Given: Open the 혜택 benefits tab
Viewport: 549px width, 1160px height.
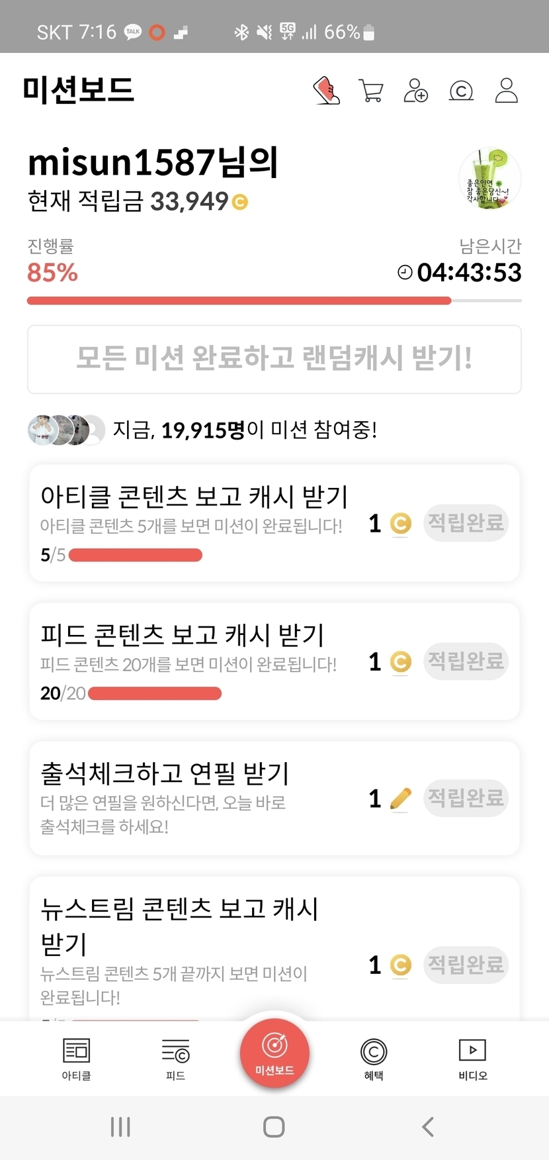Looking at the screenshot, I should click(374, 1057).
